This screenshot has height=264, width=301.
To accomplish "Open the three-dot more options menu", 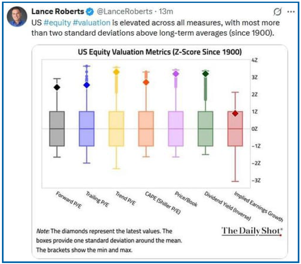I will click(291, 12).
